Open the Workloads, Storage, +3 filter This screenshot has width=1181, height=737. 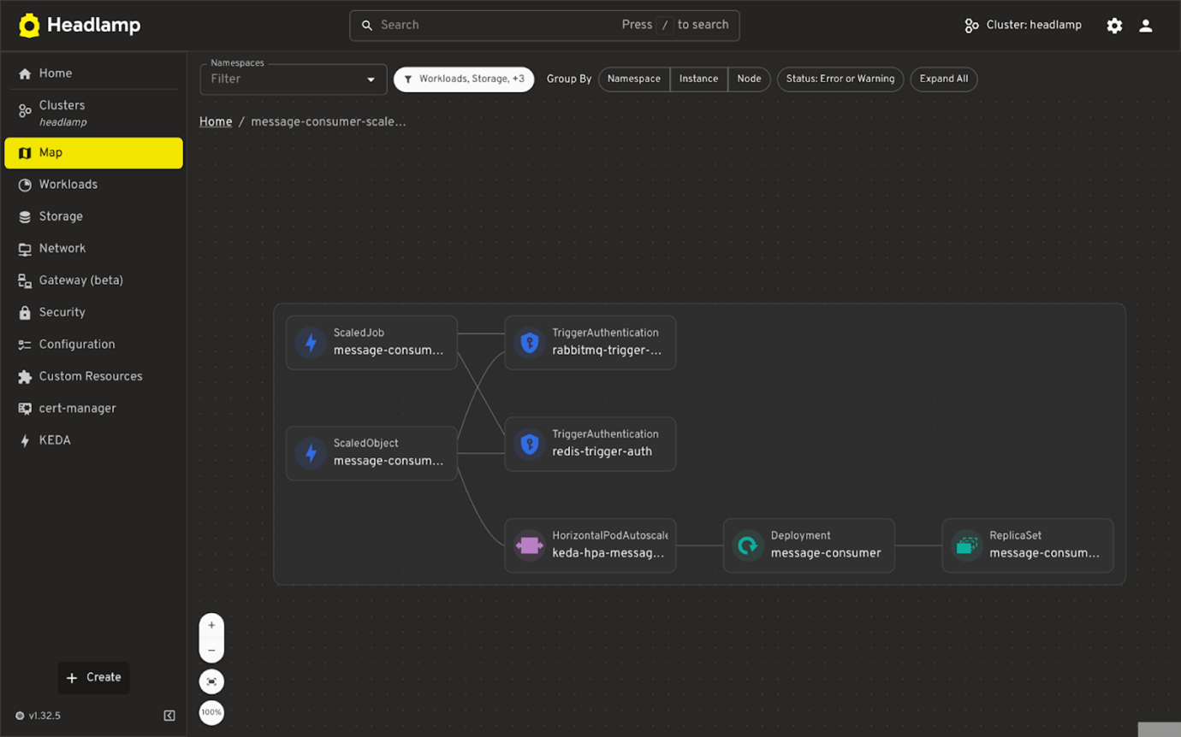pos(464,79)
